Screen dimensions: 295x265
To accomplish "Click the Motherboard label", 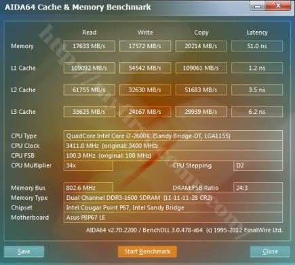I will [30, 218].
